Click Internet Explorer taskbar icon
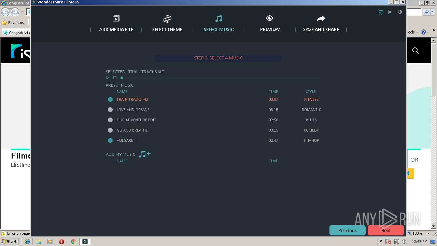The width and height of the screenshot is (437, 246). click(27, 242)
